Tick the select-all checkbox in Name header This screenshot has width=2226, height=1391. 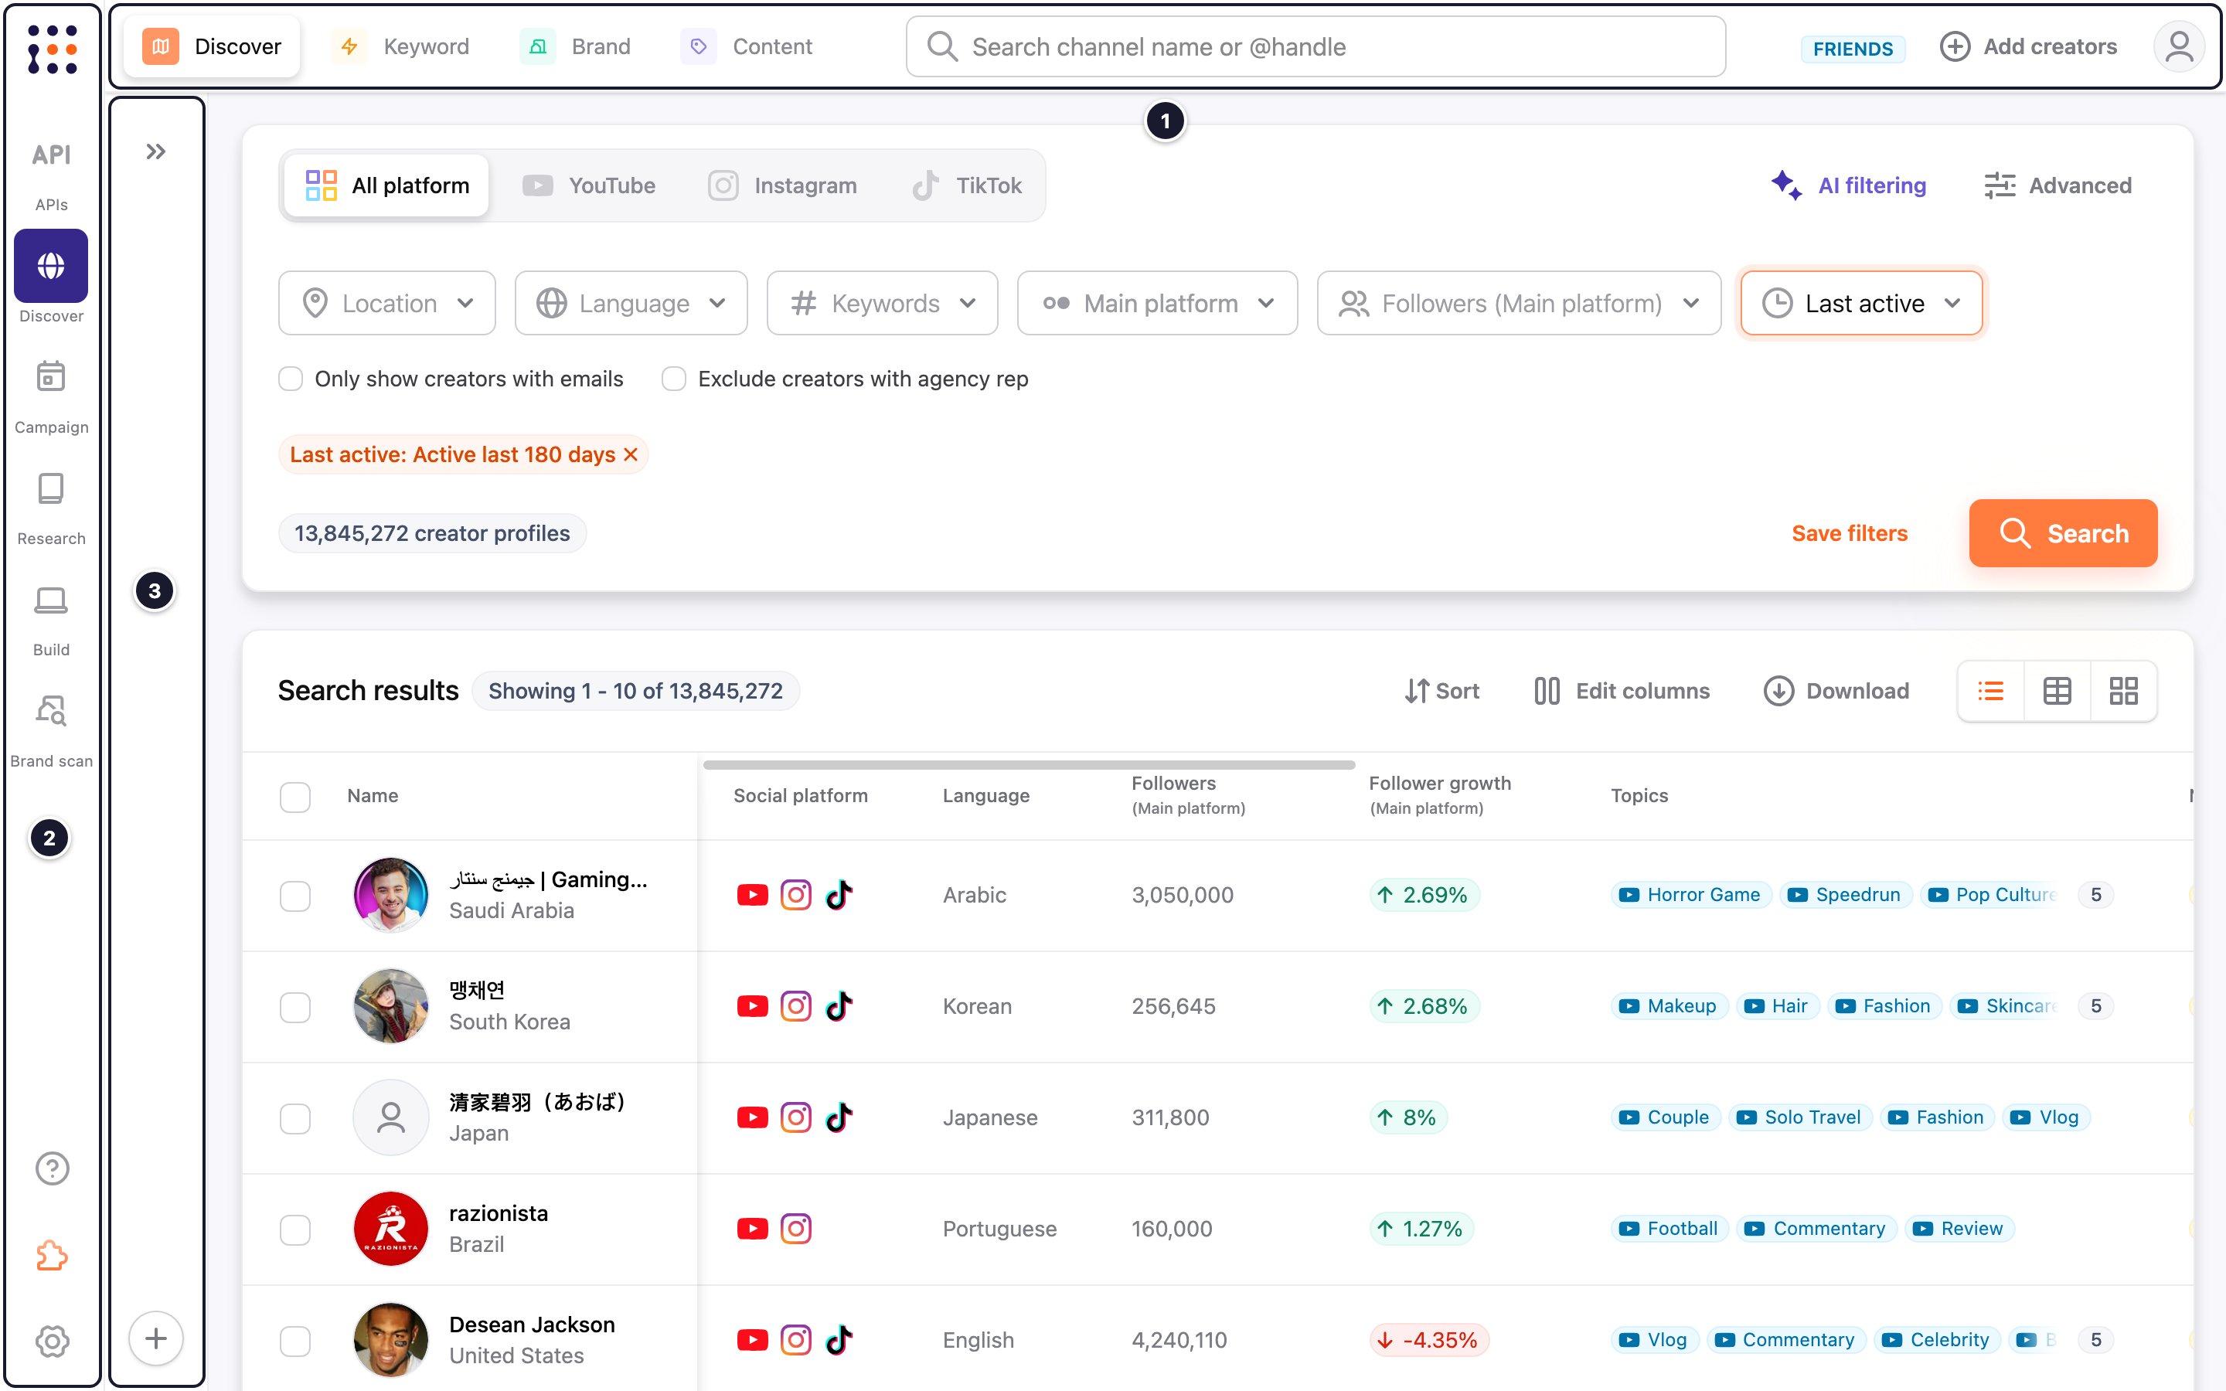(295, 796)
